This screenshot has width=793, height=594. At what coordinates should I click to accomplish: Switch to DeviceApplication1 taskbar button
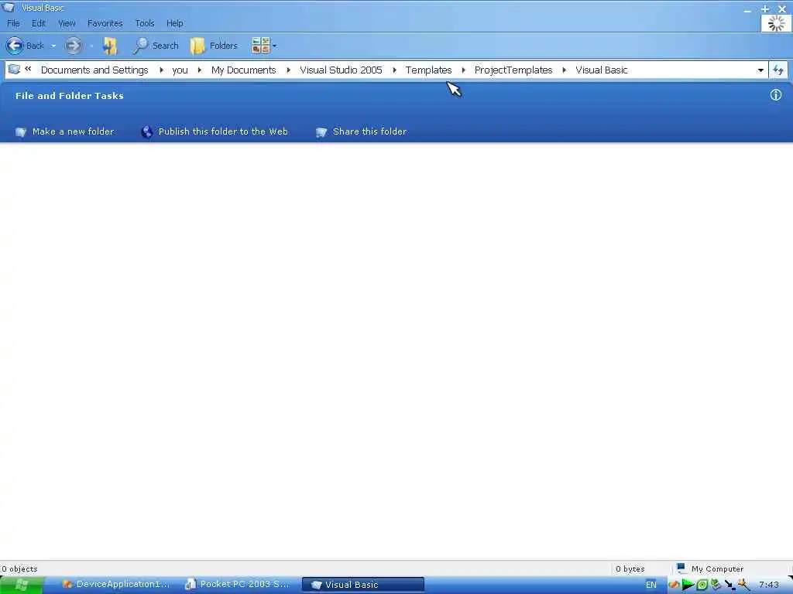[116, 585]
